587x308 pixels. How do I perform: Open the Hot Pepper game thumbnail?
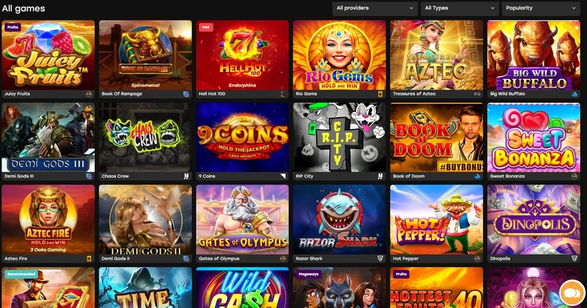point(437,219)
